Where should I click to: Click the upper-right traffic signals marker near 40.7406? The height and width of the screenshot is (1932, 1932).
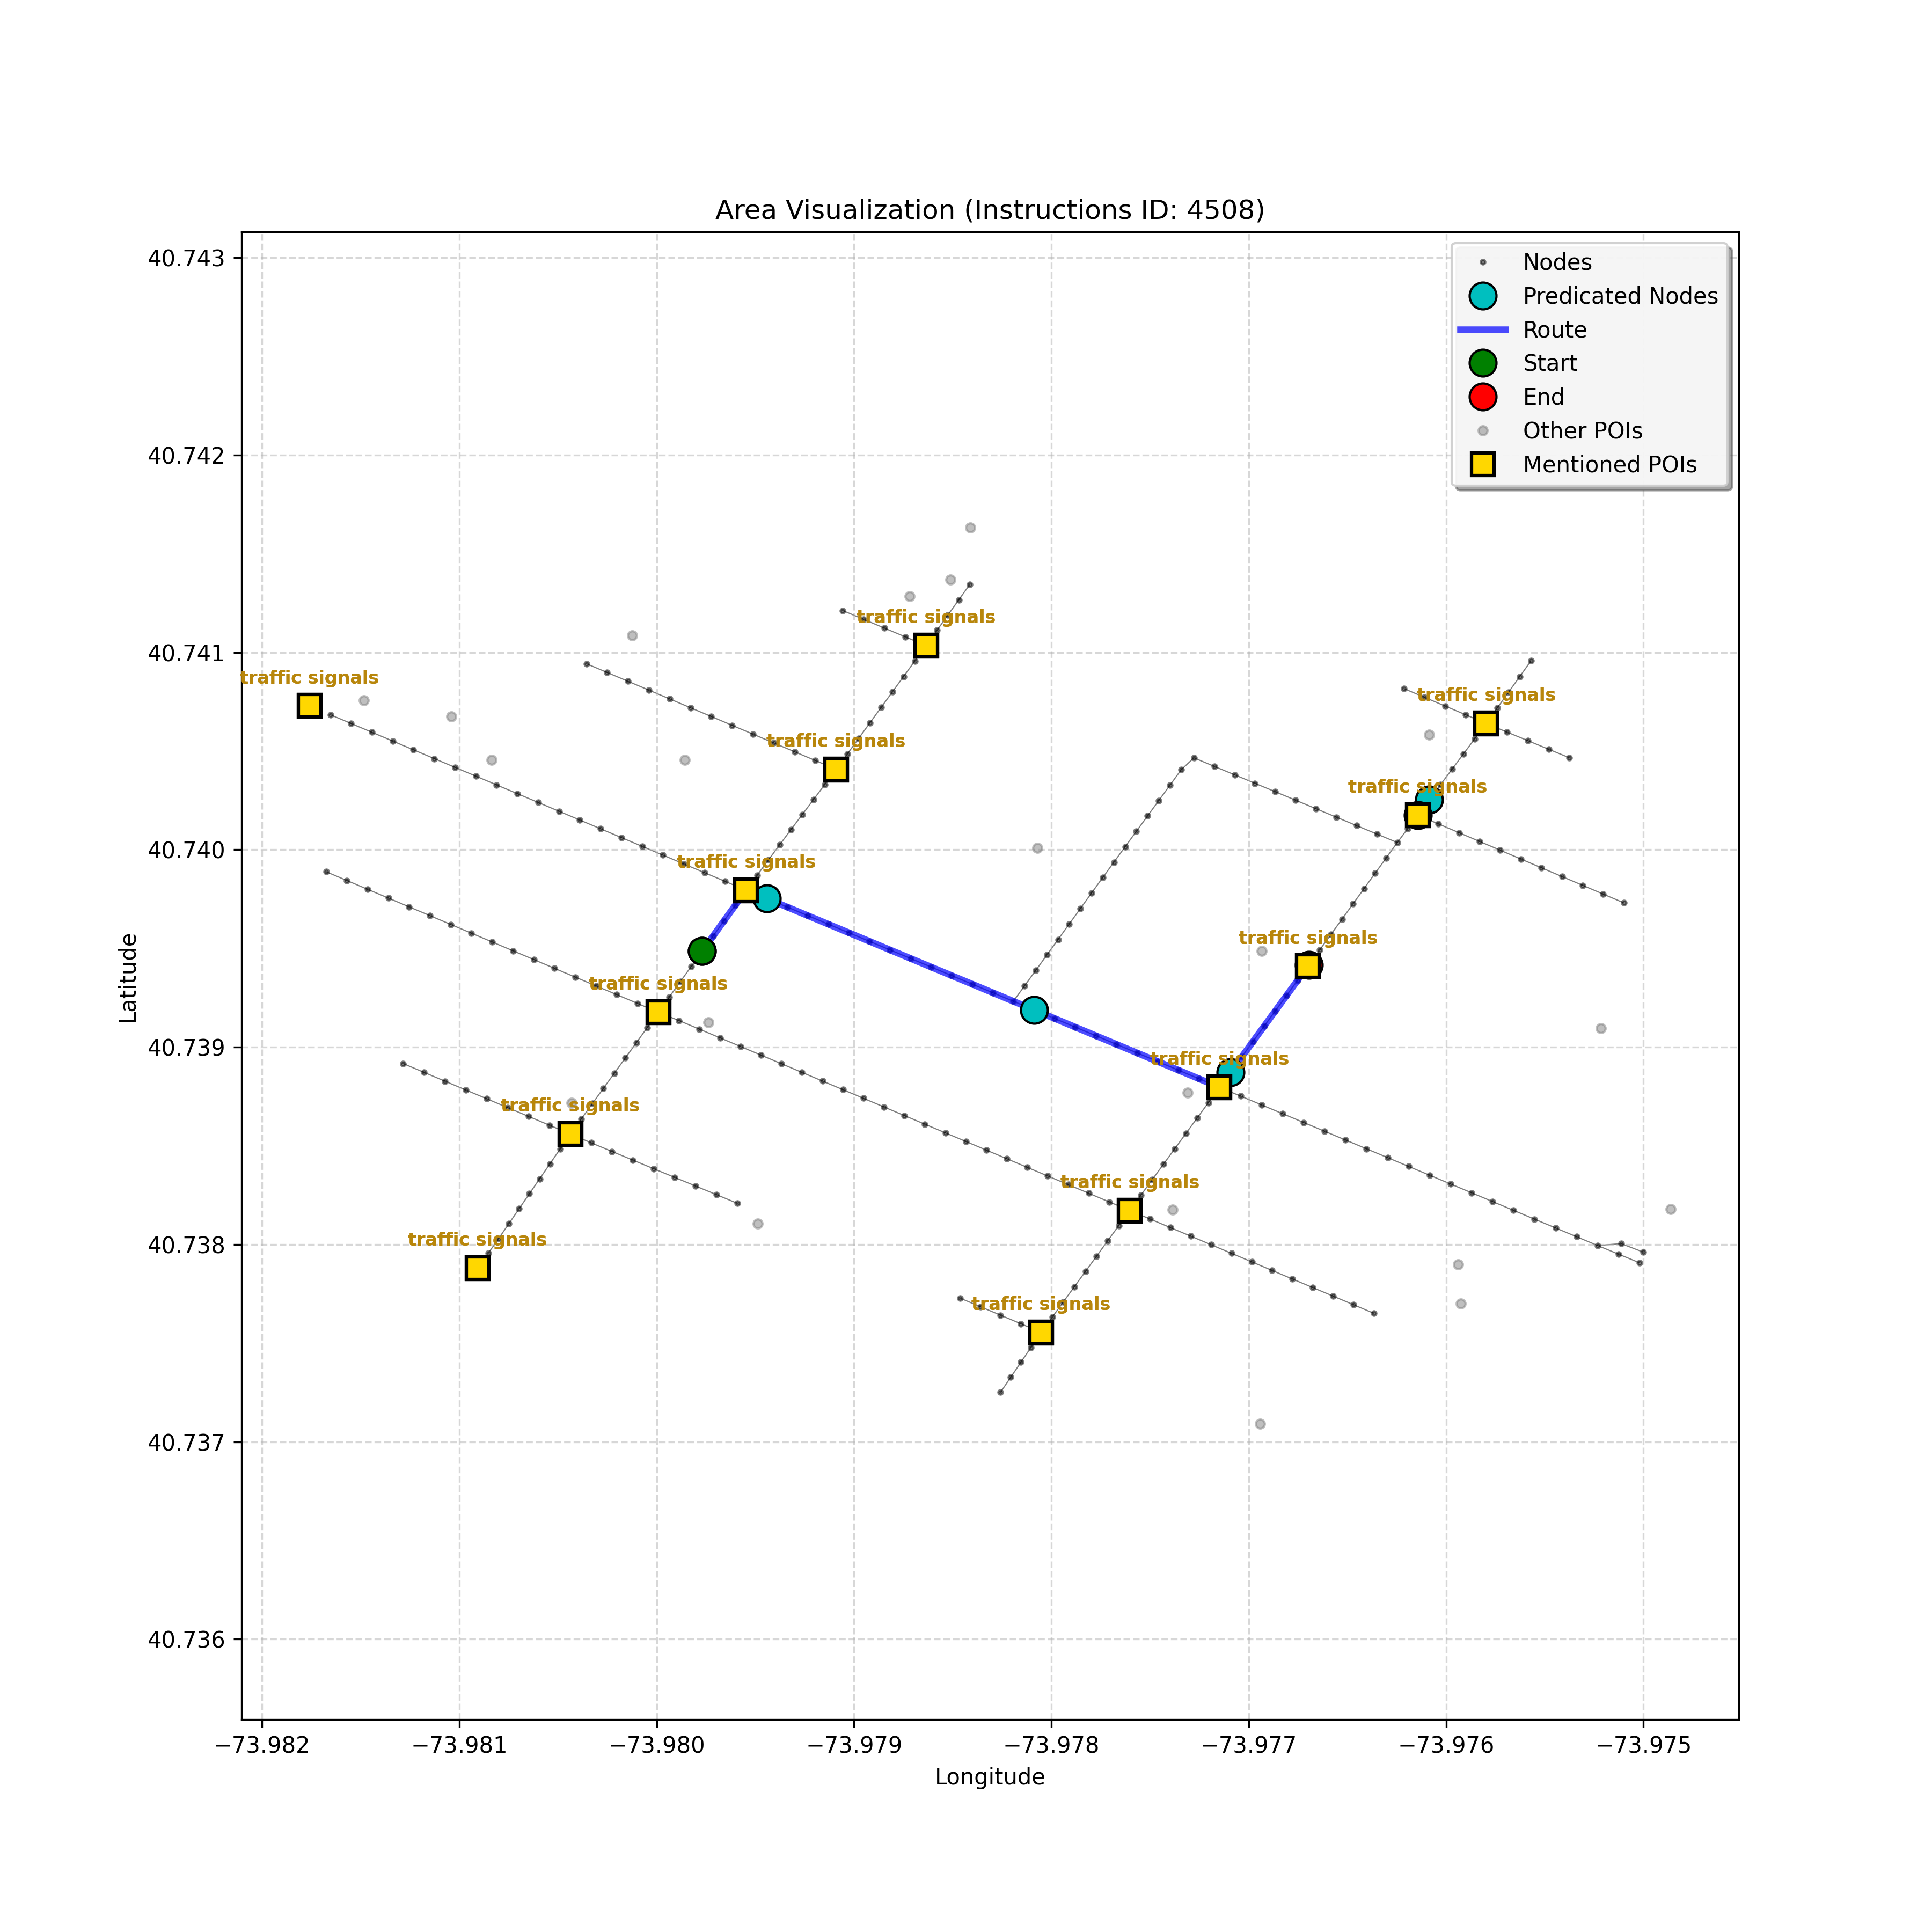coord(1486,723)
